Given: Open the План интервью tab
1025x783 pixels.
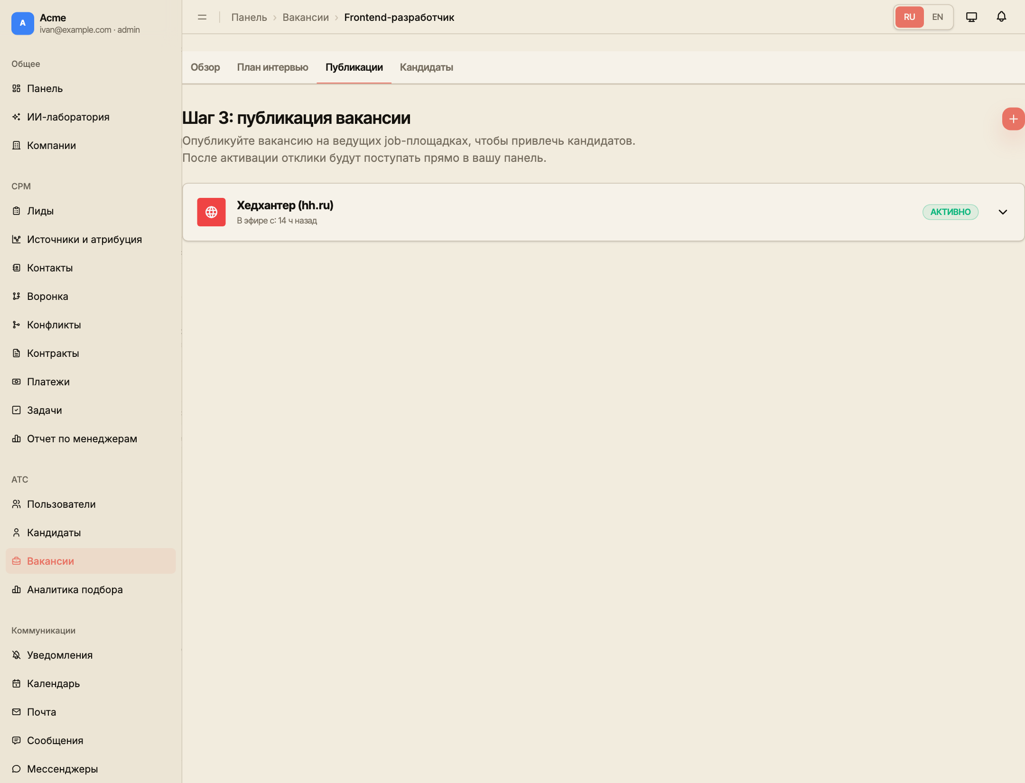Looking at the screenshot, I should (273, 67).
